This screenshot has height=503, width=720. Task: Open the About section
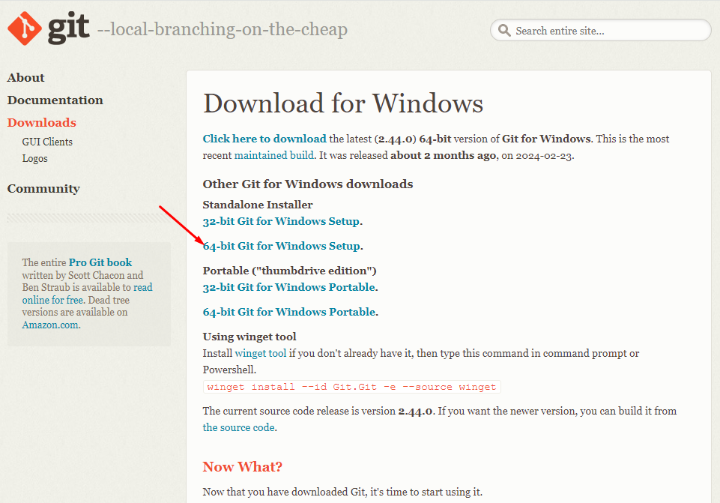pos(25,78)
